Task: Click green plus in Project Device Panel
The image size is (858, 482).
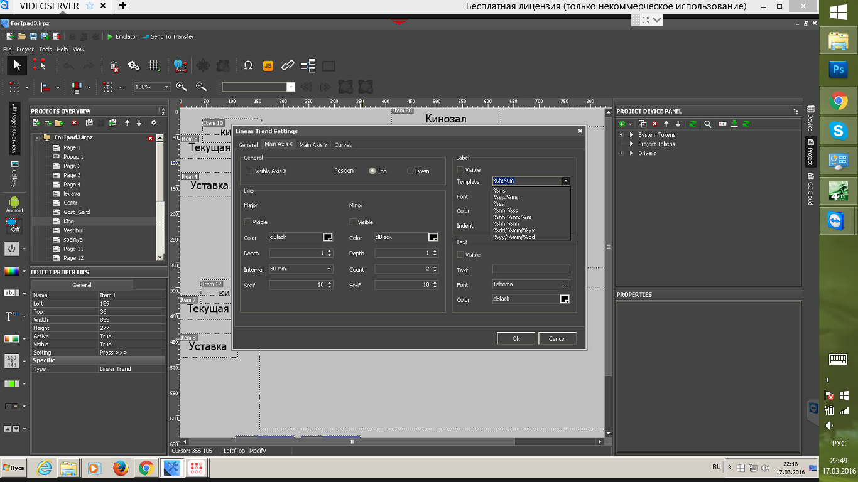Action: tap(622, 124)
